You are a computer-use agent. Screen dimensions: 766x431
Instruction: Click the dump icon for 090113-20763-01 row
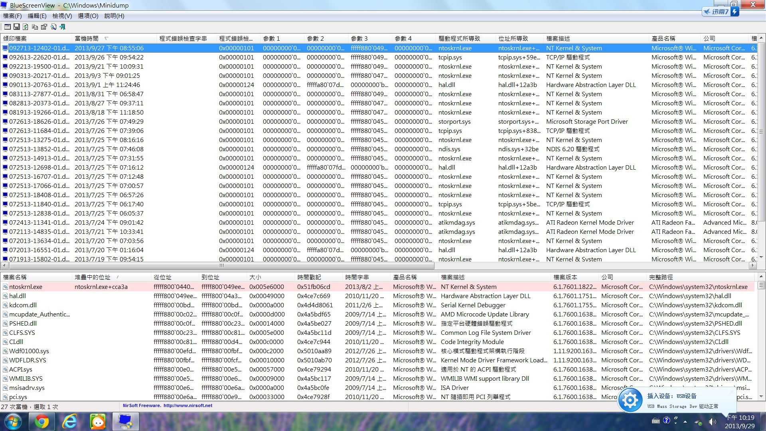[5, 85]
